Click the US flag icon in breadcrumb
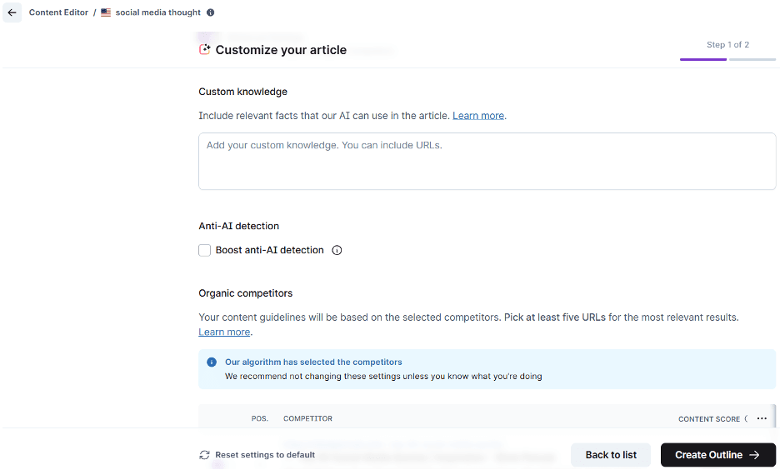Viewport: 780px width, 470px height. pyautogui.click(x=106, y=12)
